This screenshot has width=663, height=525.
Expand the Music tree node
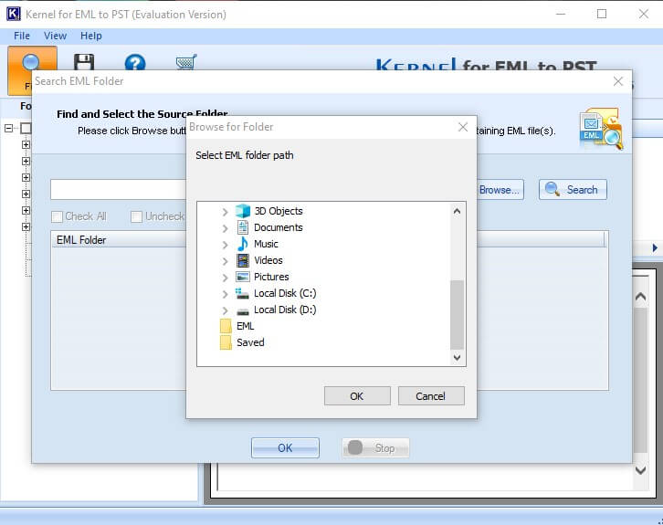point(226,245)
